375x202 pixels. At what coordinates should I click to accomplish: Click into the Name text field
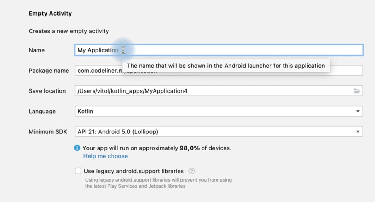click(234, 50)
